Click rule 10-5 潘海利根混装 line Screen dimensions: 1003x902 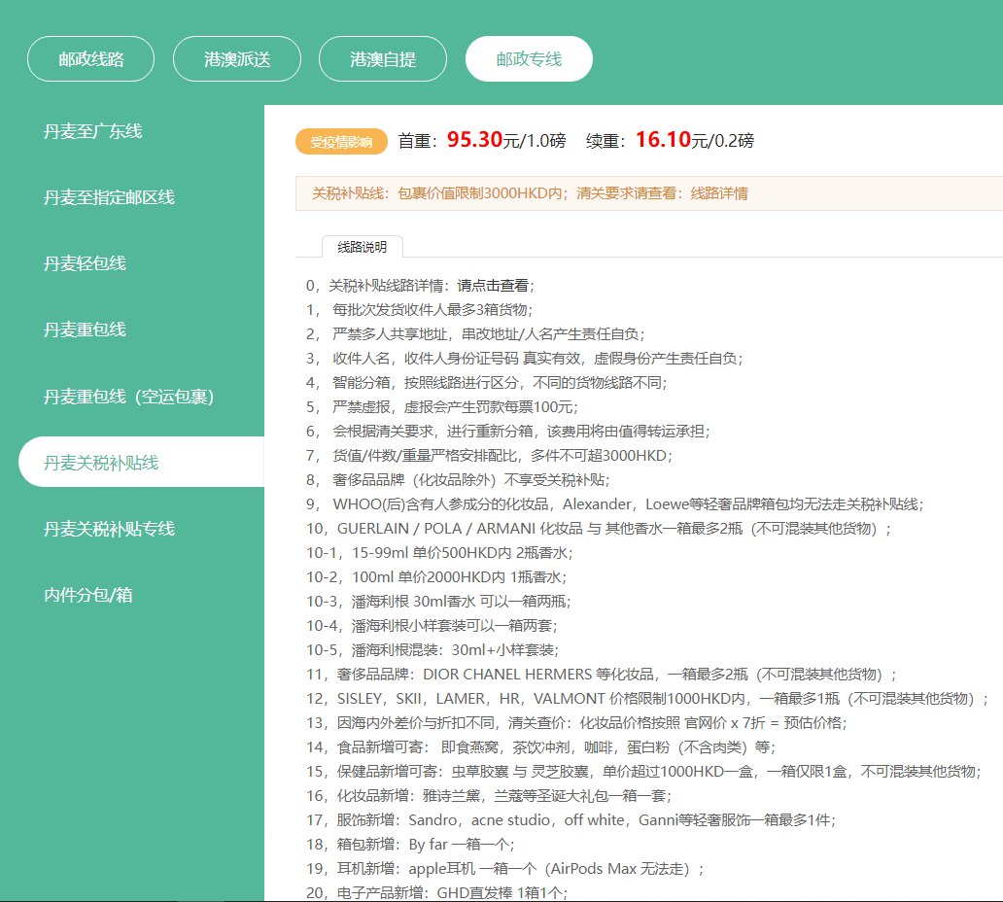click(x=432, y=650)
